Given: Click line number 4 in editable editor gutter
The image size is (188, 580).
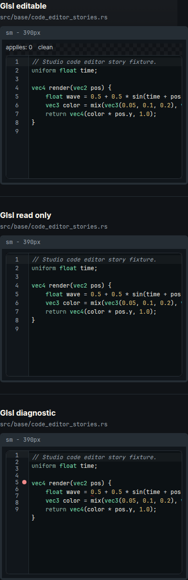Looking at the screenshot, I should [17, 88].
